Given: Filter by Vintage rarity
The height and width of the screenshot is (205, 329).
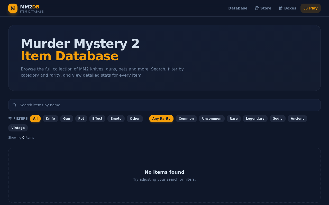Looking at the screenshot, I should [x=18, y=128].
